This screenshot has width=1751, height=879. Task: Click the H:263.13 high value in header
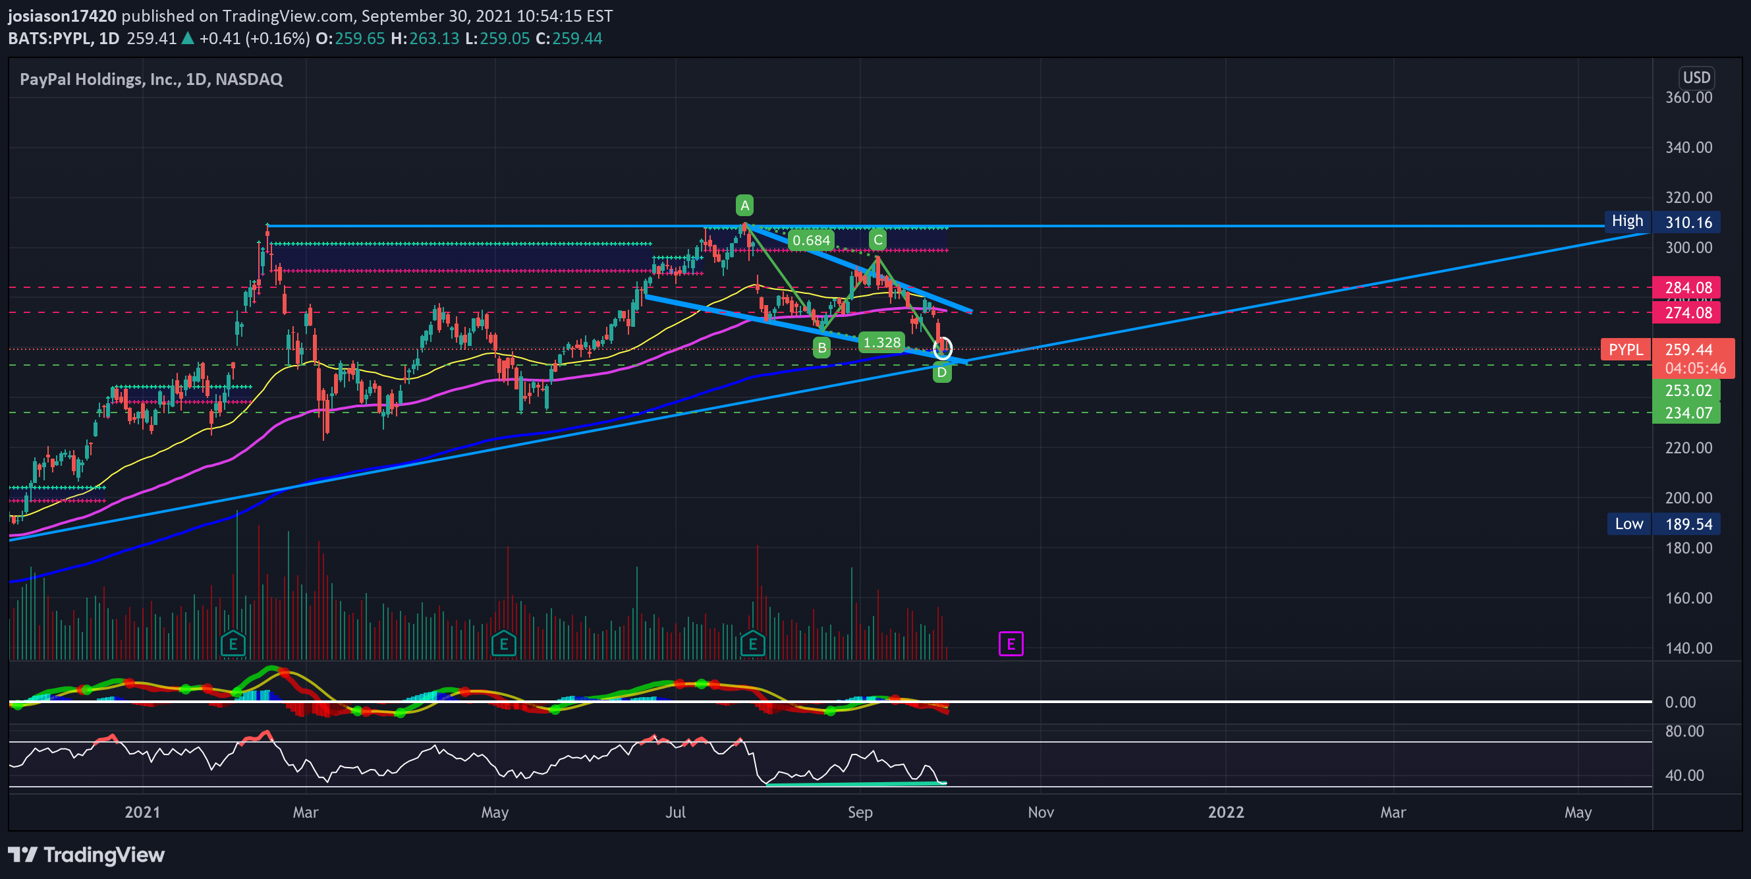425,38
